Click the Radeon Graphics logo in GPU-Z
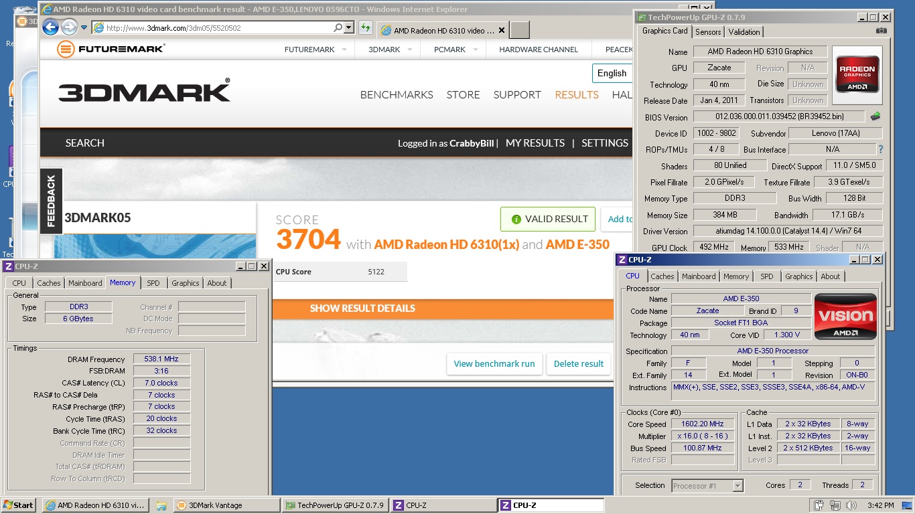Image resolution: width=915 pixels, height=514 pixels. tap(858, 74)
